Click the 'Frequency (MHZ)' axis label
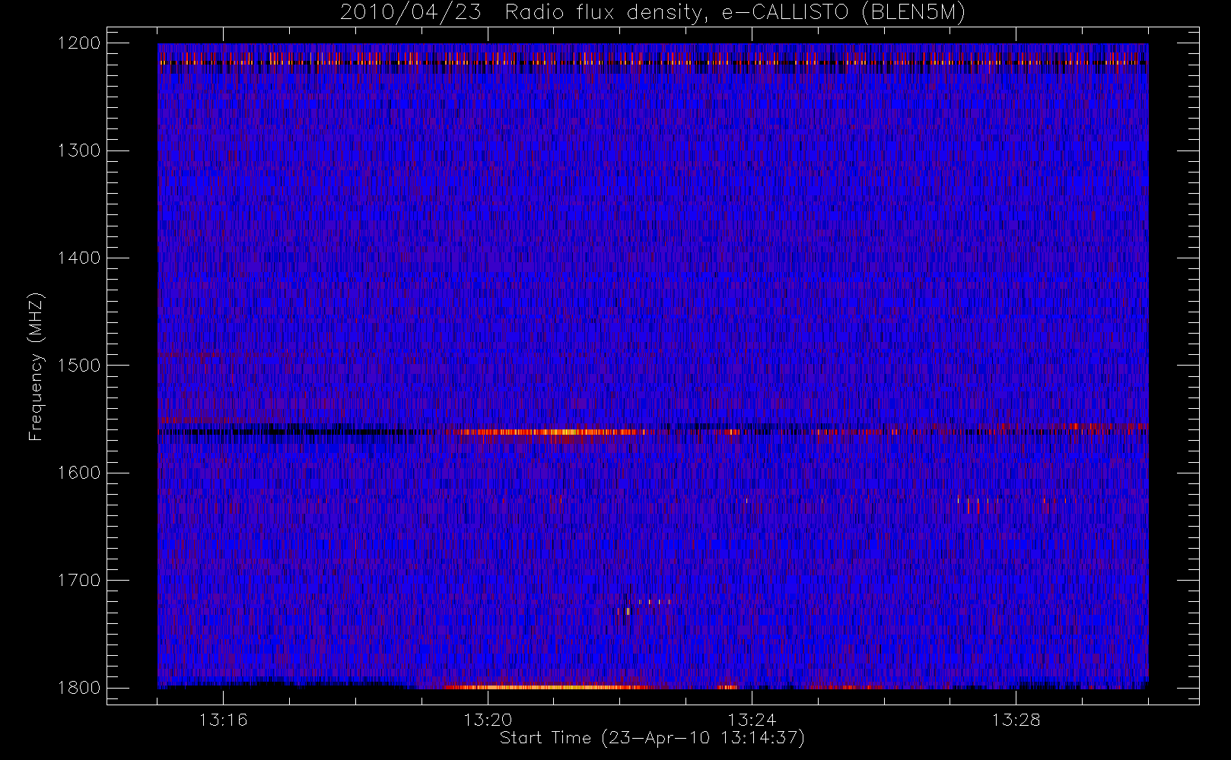 36,366
